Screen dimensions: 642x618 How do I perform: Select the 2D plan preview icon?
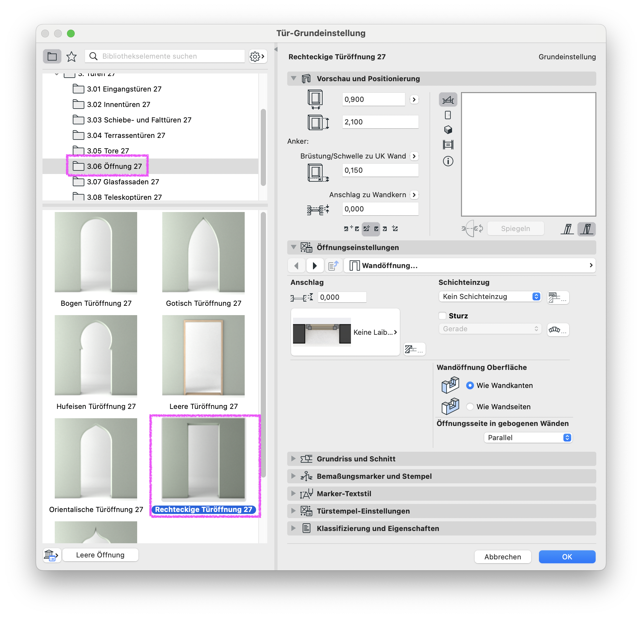point(448,100)
